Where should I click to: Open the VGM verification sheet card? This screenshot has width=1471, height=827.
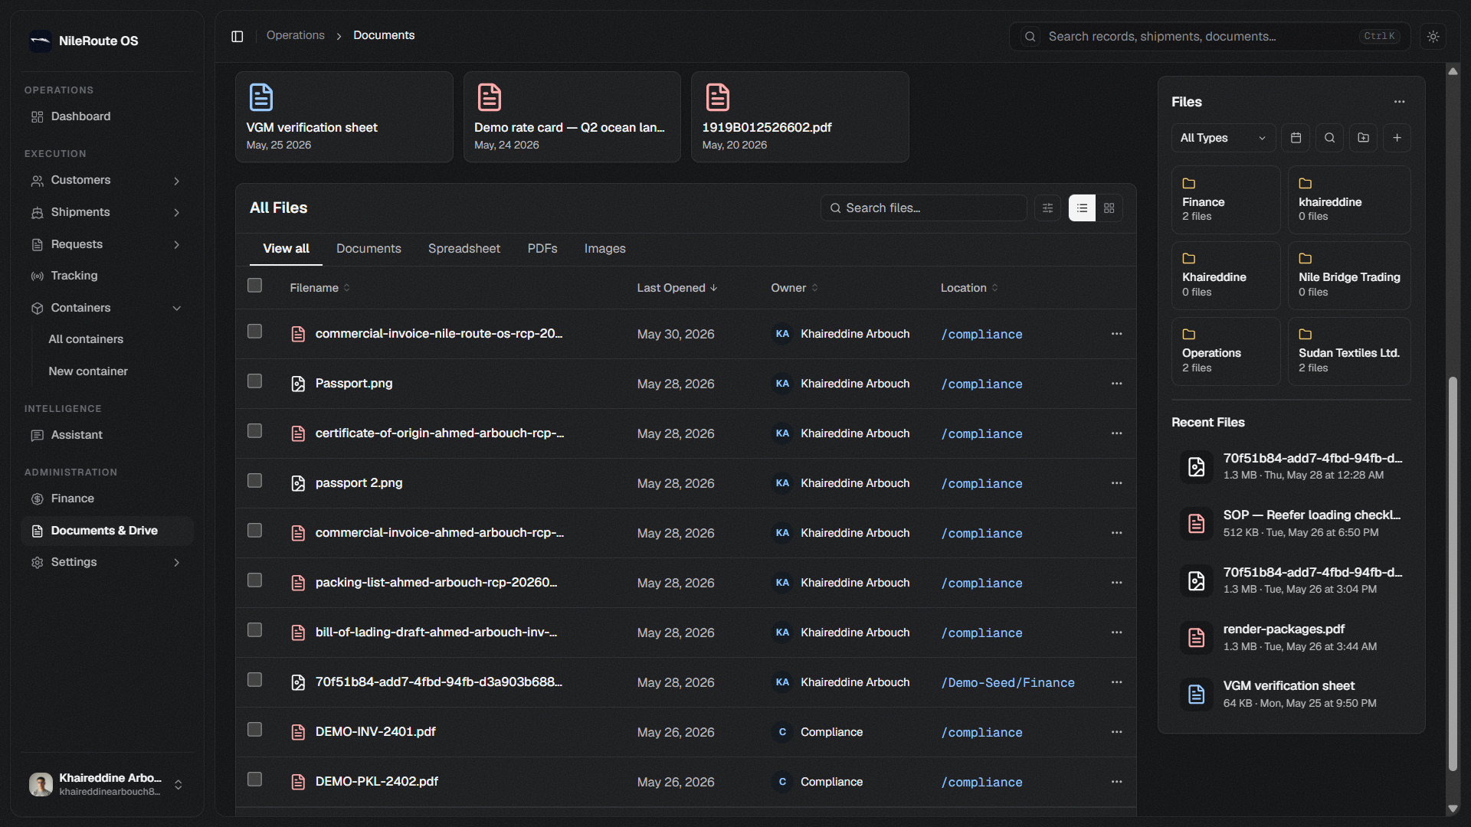[x=344, y=117]
